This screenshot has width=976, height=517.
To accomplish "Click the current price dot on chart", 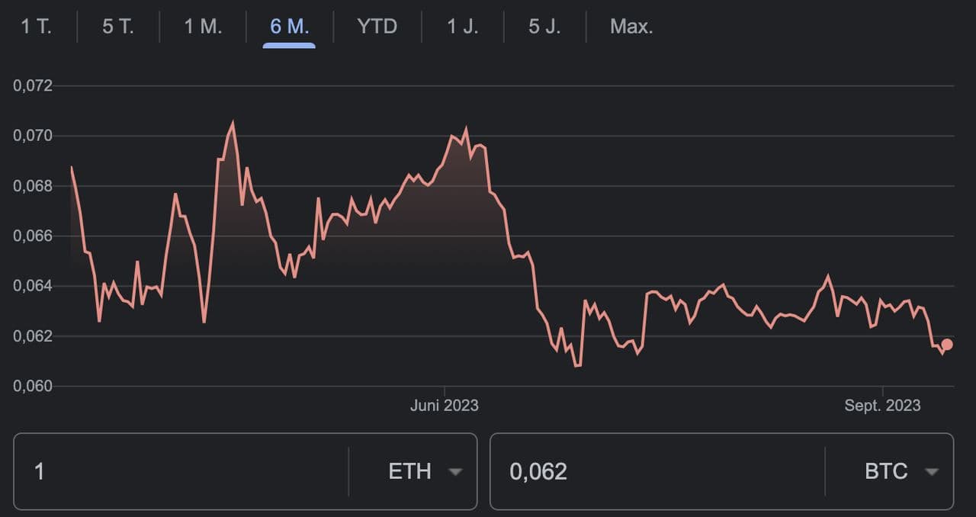I will (947, 345).
